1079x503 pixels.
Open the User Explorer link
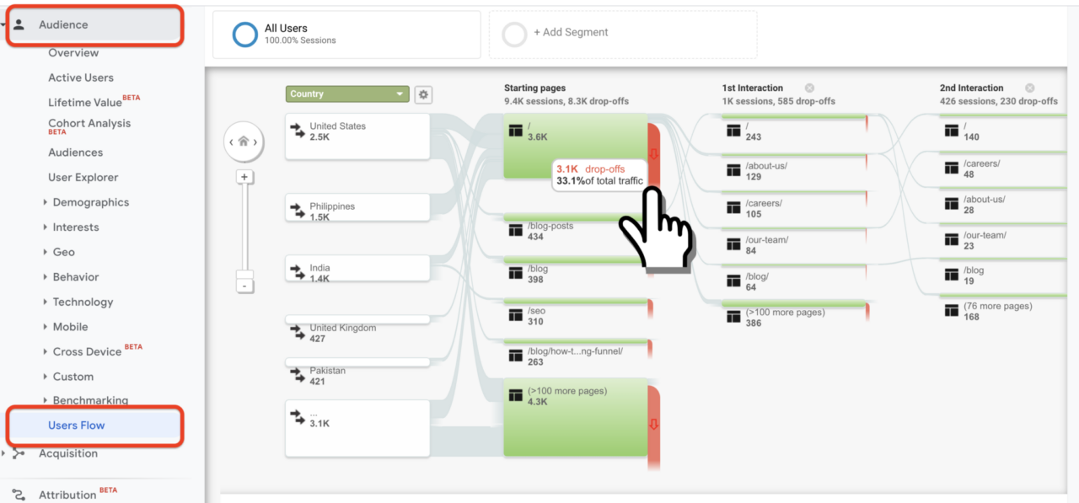tap(83, 178)
